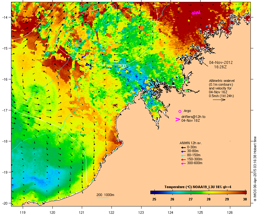This screenshot has height=215, width=259.
Task: Click the colorbar value 26
Action: click(x=172, y=199)
